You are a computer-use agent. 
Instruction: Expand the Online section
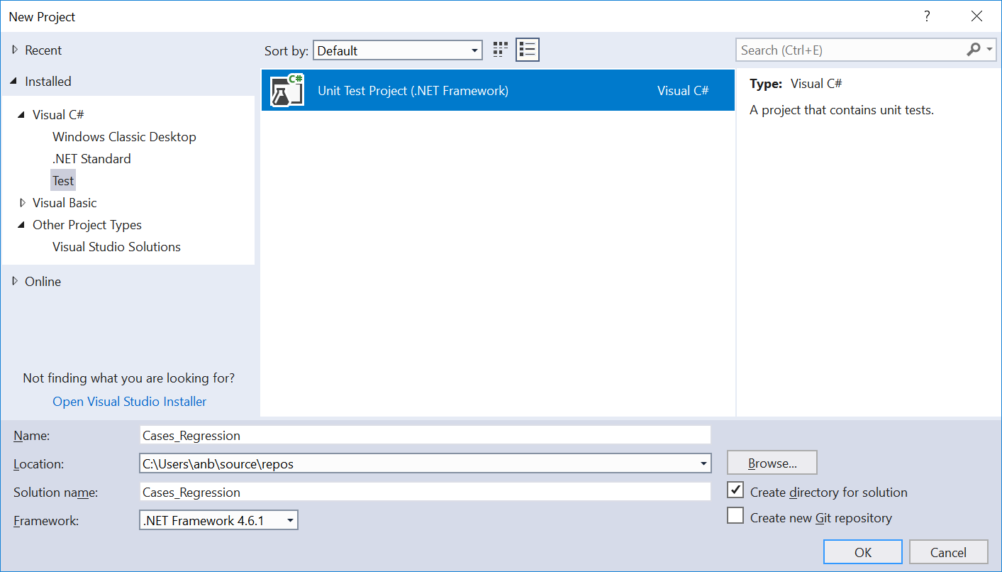(15, 282)
